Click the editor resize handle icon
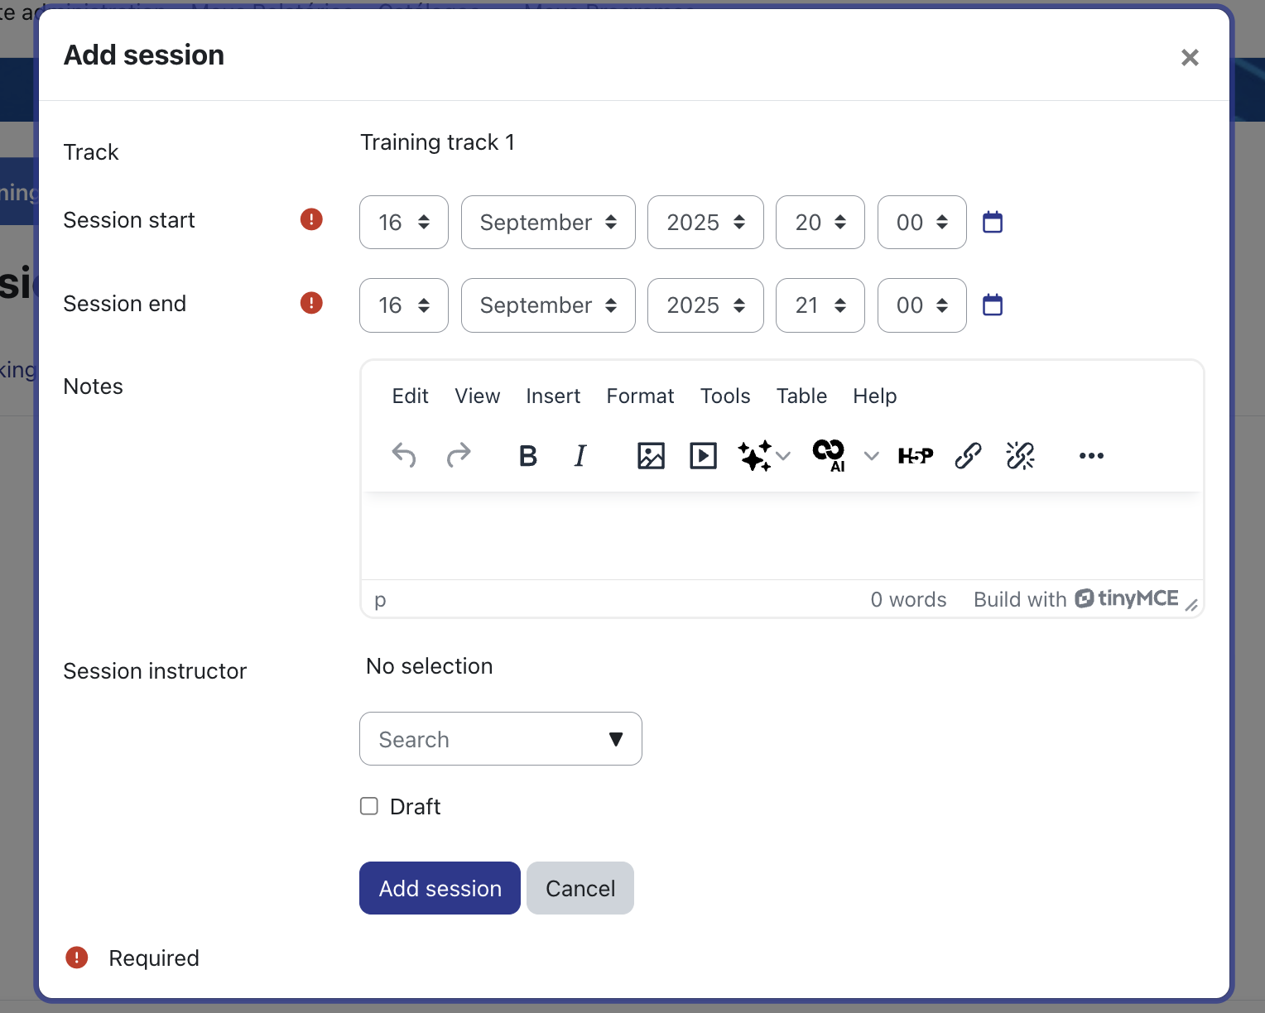The height and width of the screenshot is (1013, 1265). 1191,605
